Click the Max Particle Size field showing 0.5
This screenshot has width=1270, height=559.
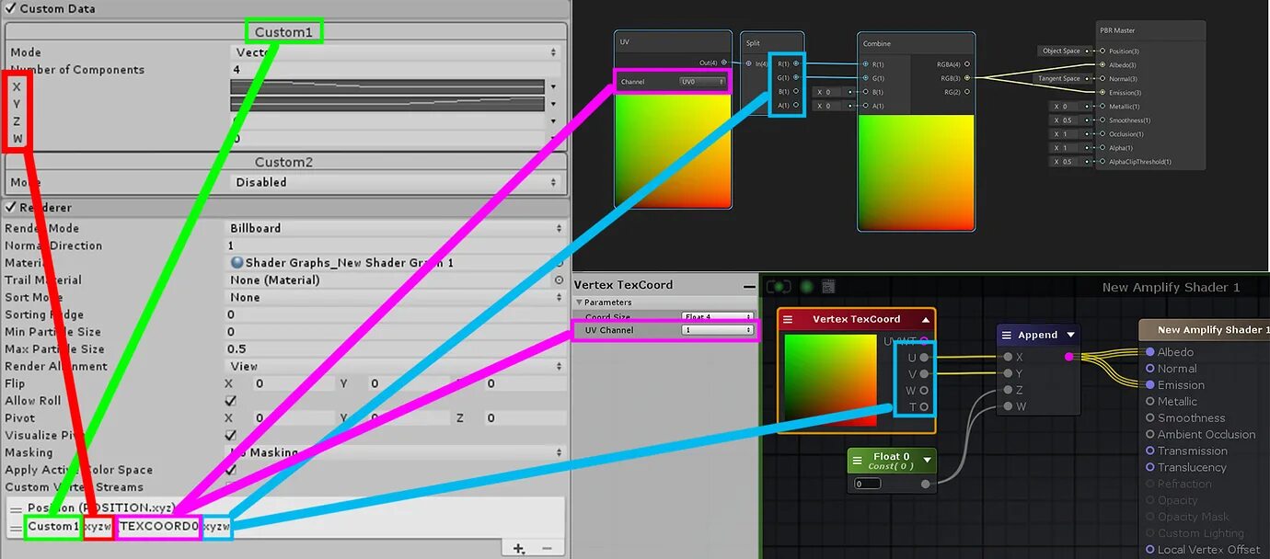pos(395,348)
